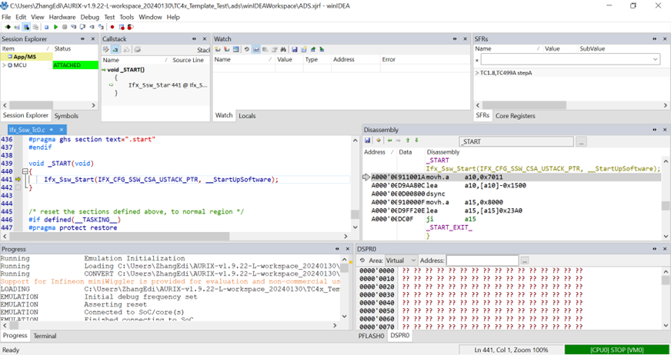Screen dimensions: 671x355
Task: Toggle auto-hide pin on the Disassembly panel
Action: [x=654, y=130]
